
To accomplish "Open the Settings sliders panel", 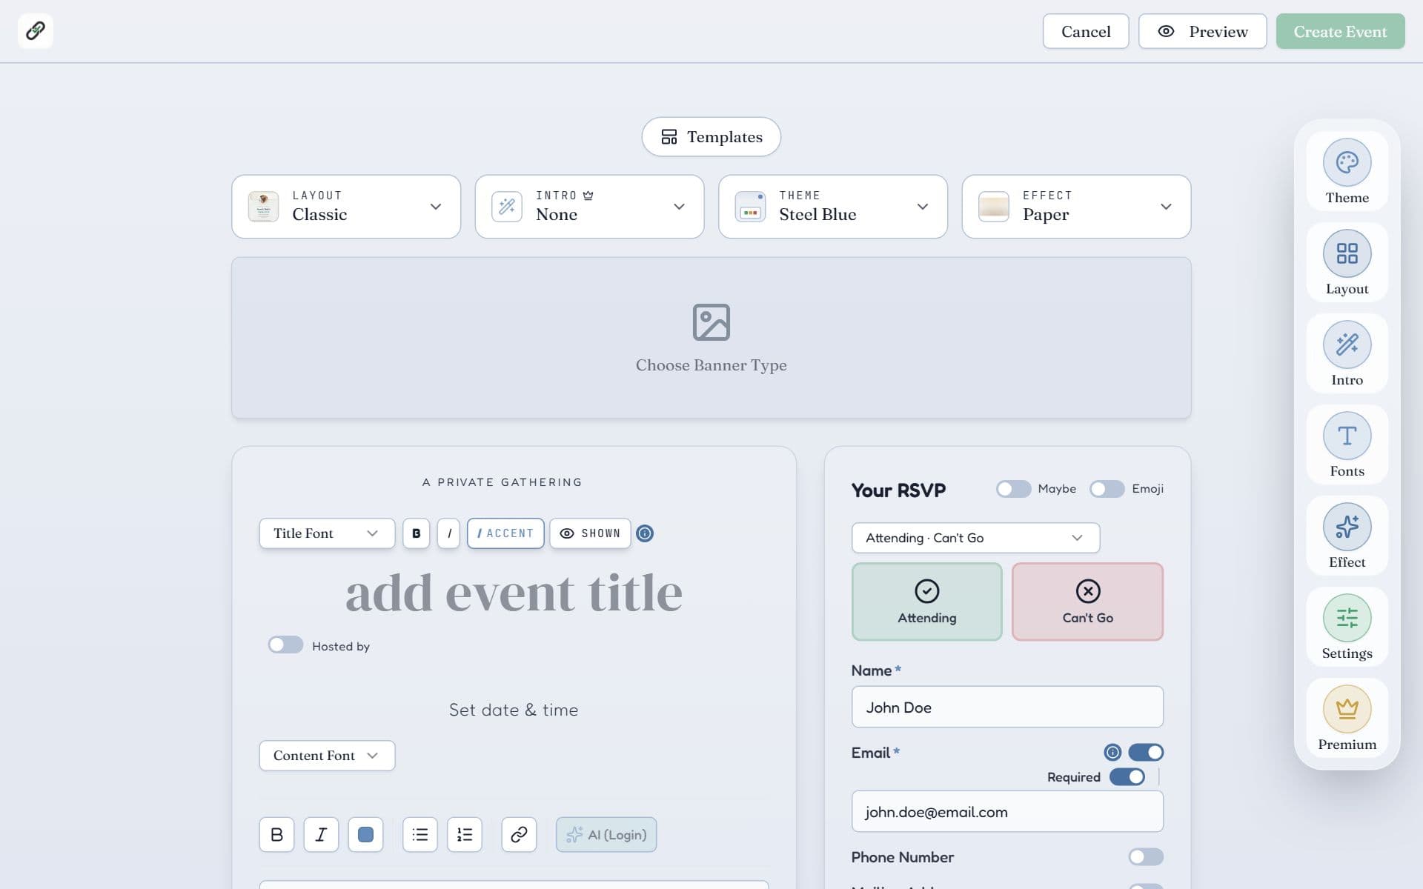I will [x=1347, y=627].
